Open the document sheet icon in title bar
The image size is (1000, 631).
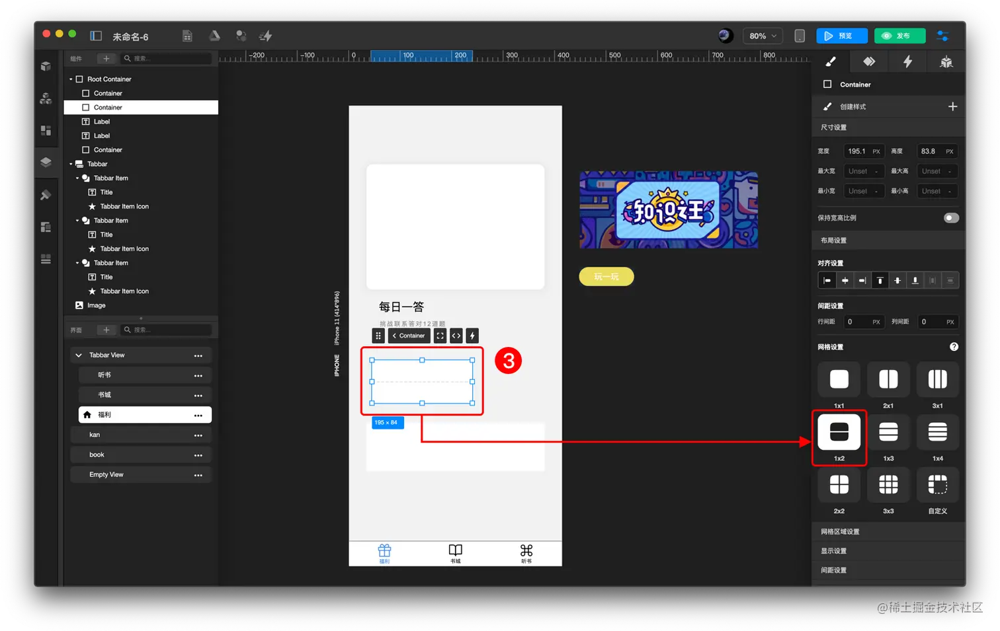point(188,36)
